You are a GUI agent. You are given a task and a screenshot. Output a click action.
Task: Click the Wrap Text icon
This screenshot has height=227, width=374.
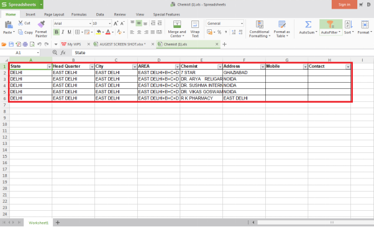click(195, 24)
